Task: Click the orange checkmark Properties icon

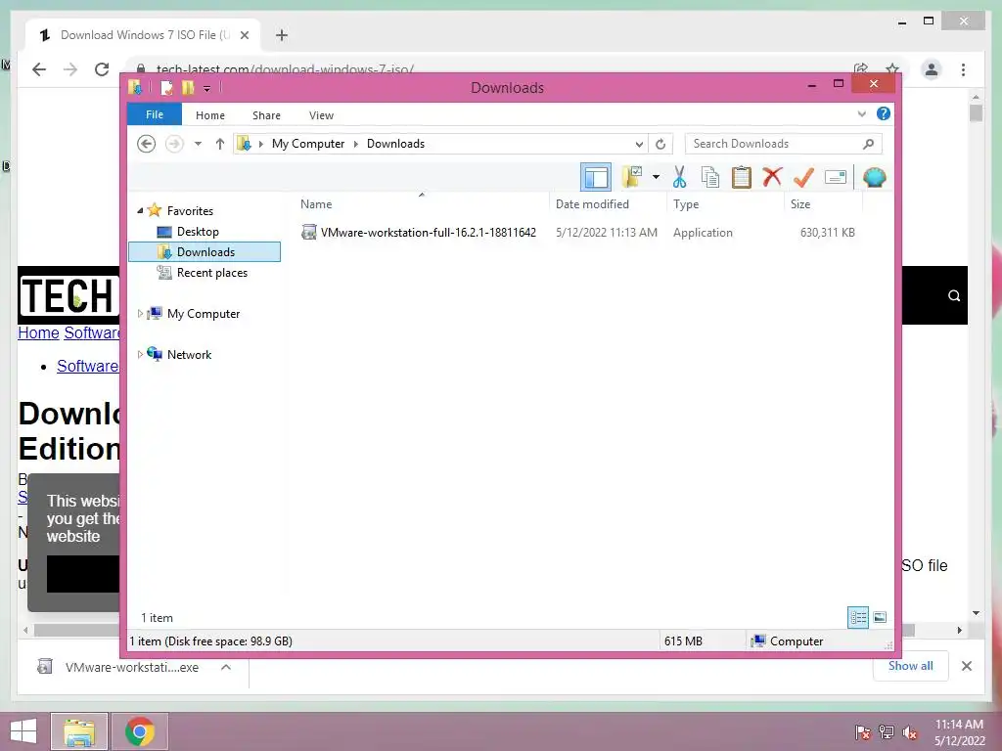Action: (803, 177)
